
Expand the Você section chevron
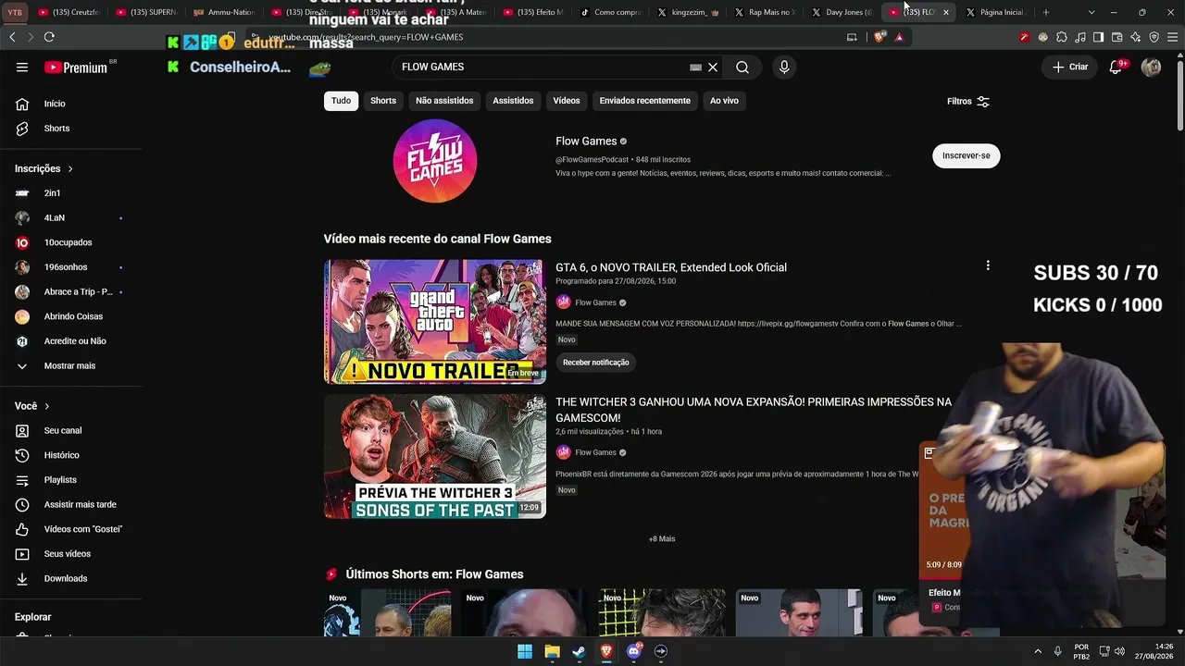[x=47, y=406]
